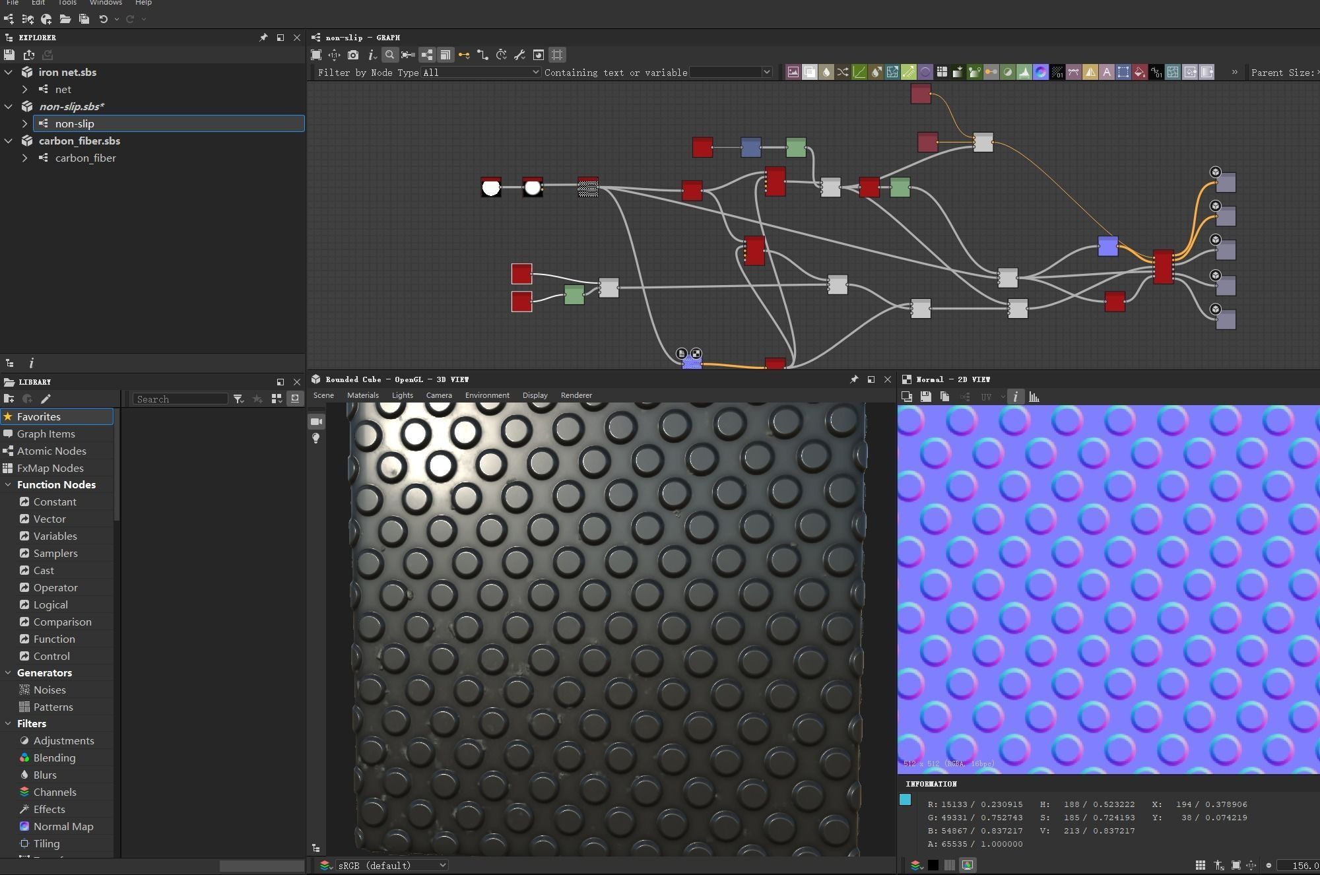The height and width of the screenshot is (875, 1320).
Task: Click the light bulb icon in 3D View
Action: coord(316,439)
